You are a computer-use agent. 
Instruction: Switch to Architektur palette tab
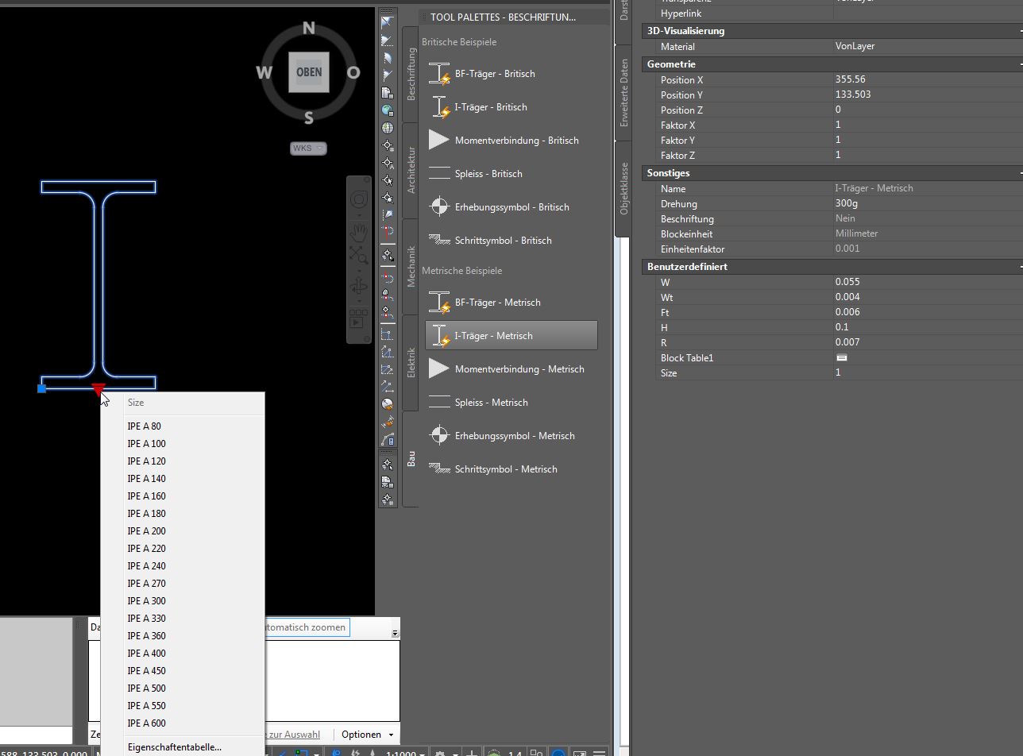(411, 170)
